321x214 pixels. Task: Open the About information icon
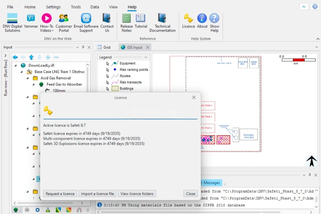tap(202, 18)
